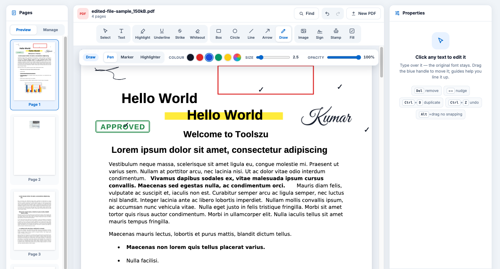Pick the red colour swatch
This screenshot has height=269, width=500.
coord(200,57)
